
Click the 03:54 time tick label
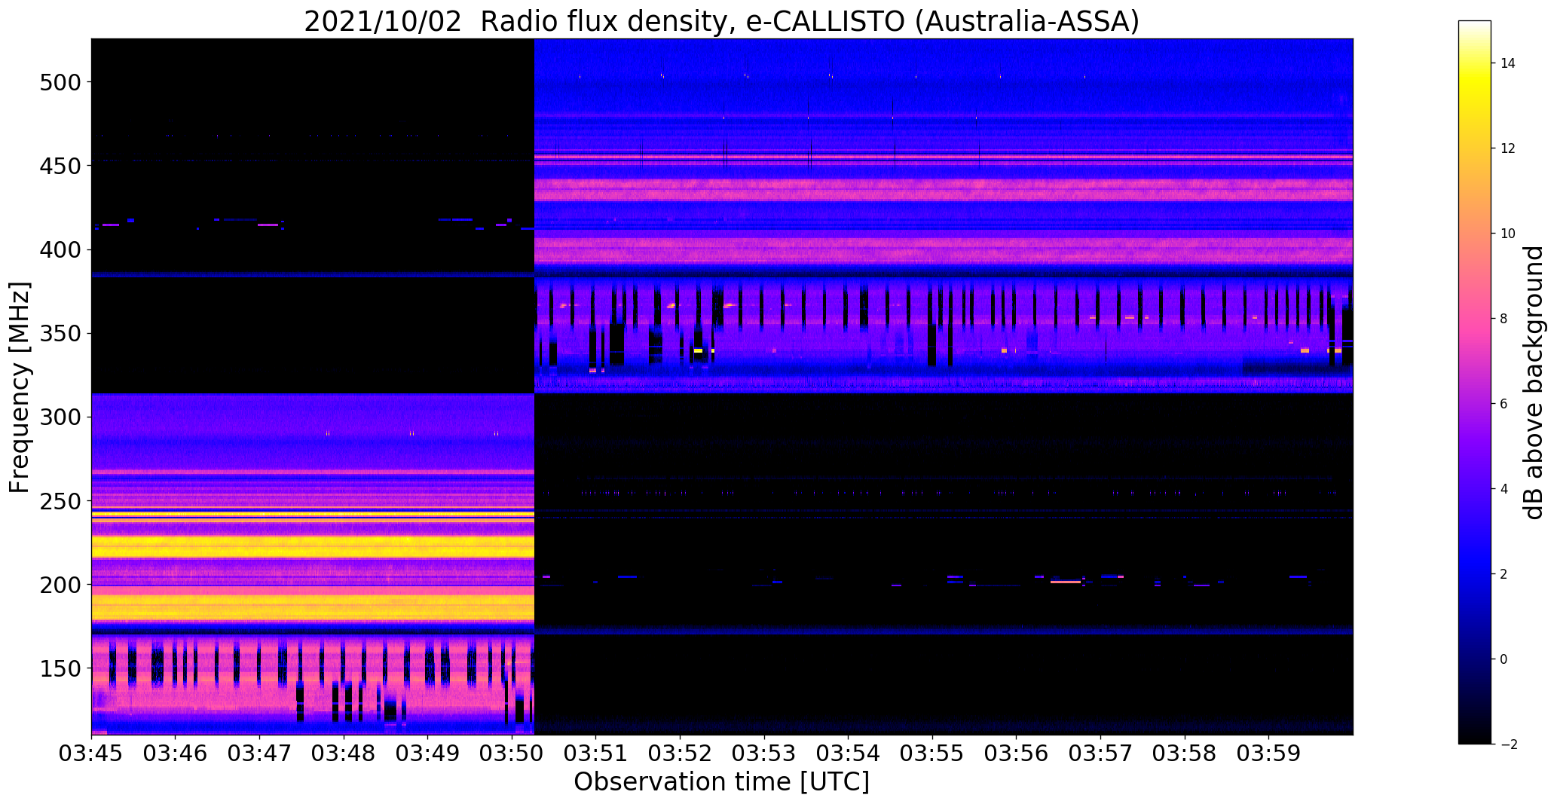(x=849, y=754)
